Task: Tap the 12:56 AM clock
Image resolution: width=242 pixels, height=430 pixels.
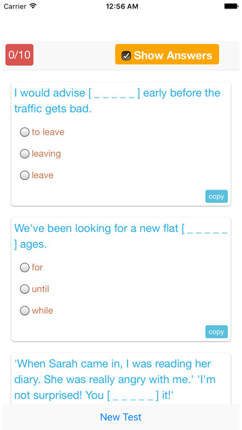Action: 122,6
